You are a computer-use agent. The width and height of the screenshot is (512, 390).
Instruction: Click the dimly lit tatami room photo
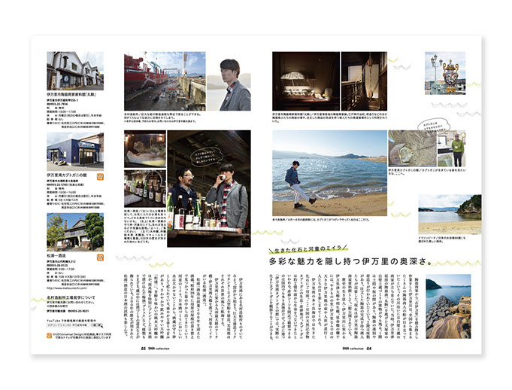305,80
